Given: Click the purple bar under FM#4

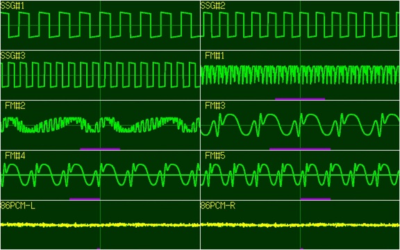Looking at the screenshot, I should click(x=85, y=199).
